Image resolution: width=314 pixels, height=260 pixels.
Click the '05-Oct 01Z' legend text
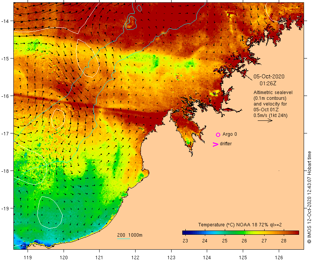(266, 110)
